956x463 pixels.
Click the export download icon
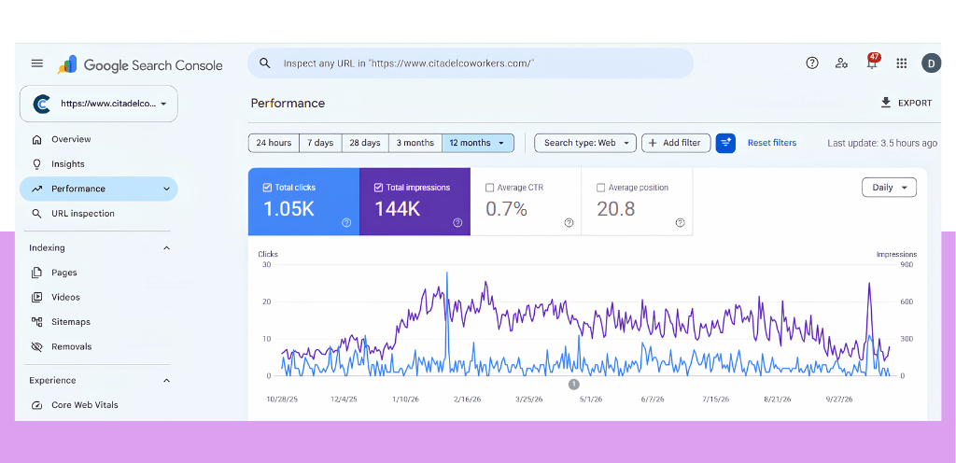(886, 103)
